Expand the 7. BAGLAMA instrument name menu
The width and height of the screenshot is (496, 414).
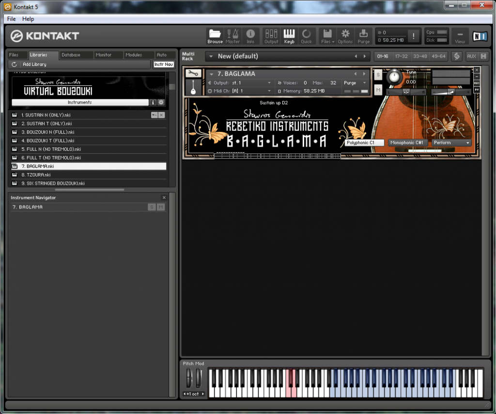211,74
